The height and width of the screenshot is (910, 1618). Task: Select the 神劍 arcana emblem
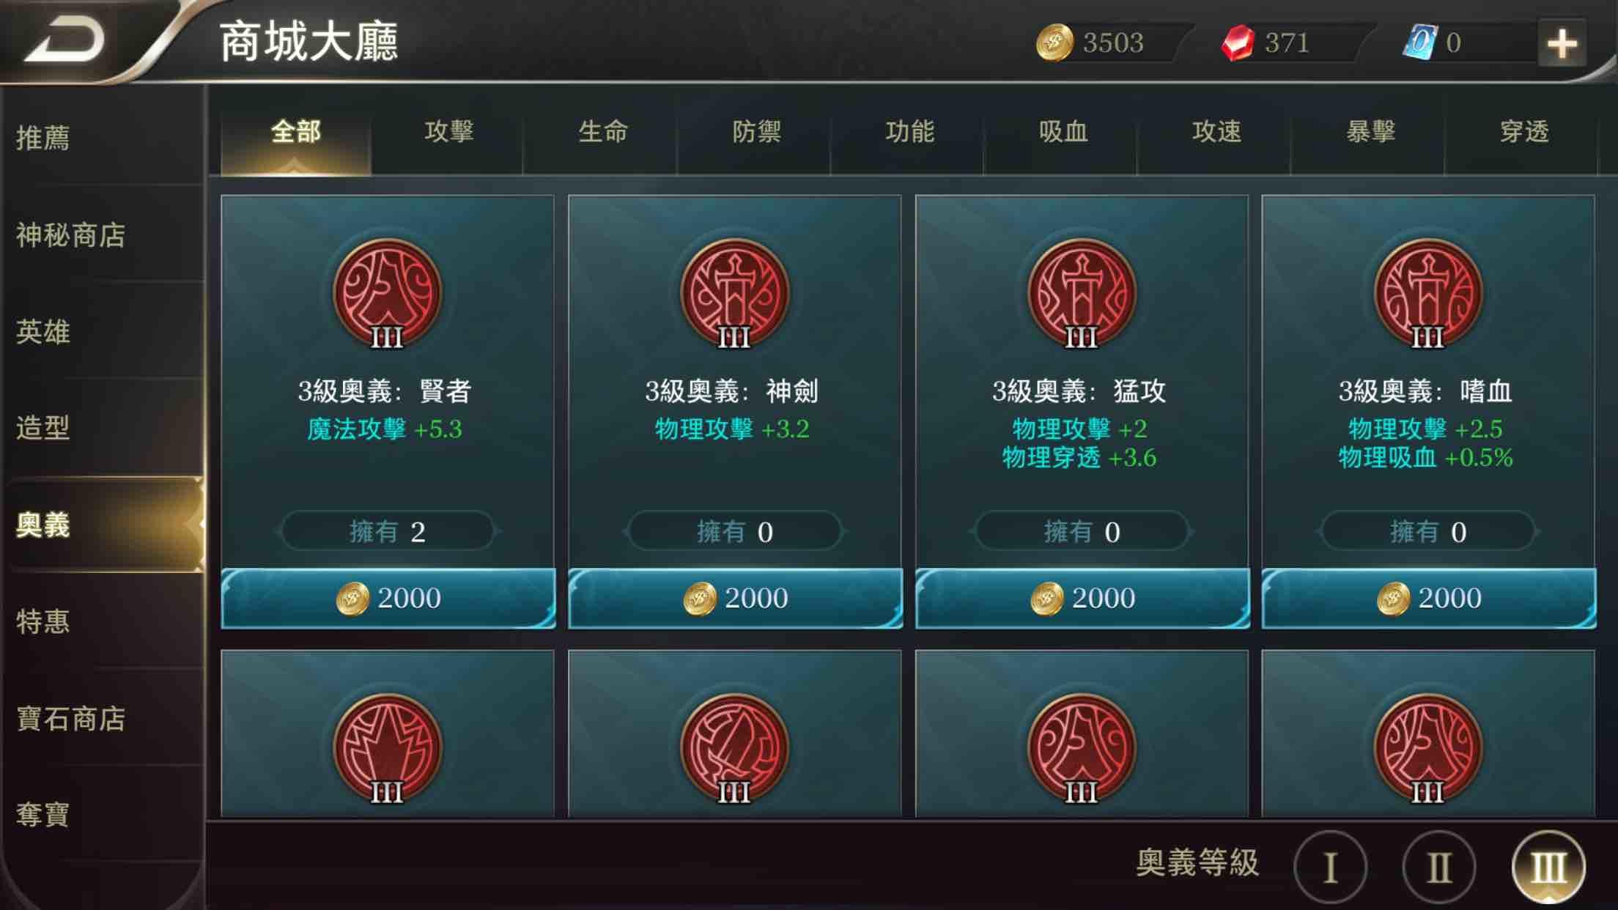tap(734, 294)
